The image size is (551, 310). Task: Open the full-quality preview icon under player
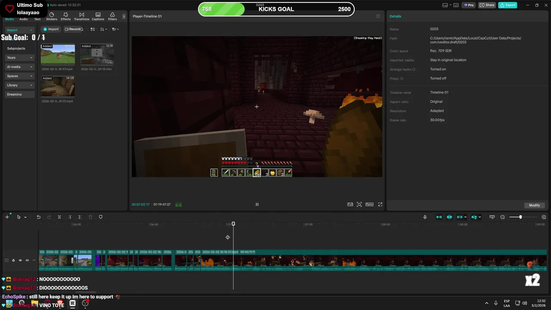[x=350, y=205]
